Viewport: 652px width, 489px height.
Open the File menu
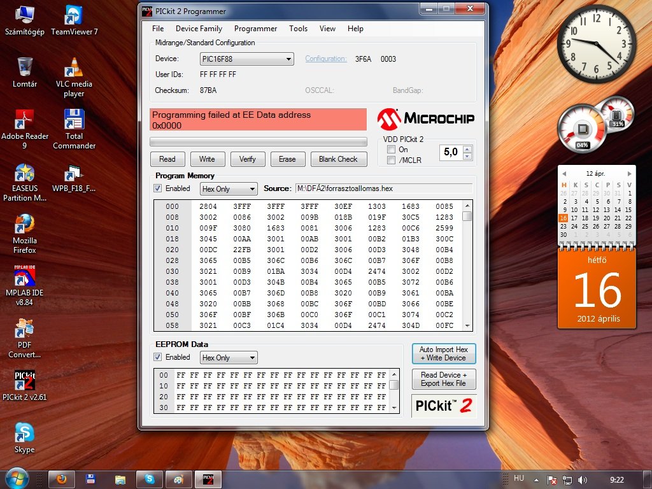[158, 29]
